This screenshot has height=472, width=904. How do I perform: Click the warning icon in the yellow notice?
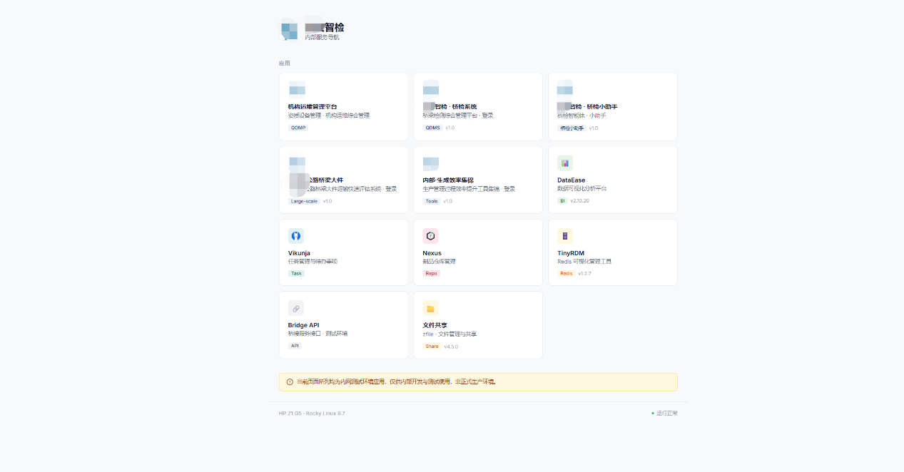[290, 382]
